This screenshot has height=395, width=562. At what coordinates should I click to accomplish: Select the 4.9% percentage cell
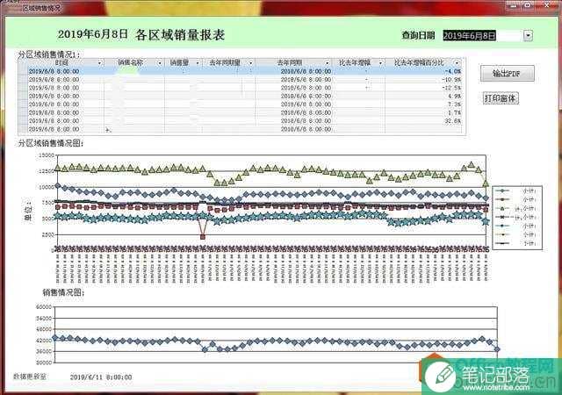click(423, 96)
